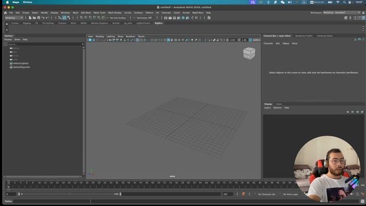
Task: Click the viewport wireframe shading icon
Action: [165, 40]
